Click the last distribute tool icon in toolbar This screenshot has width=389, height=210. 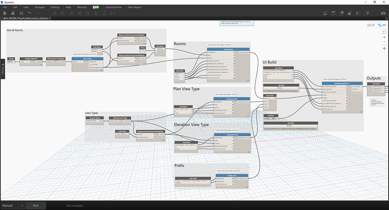point(112,13)
